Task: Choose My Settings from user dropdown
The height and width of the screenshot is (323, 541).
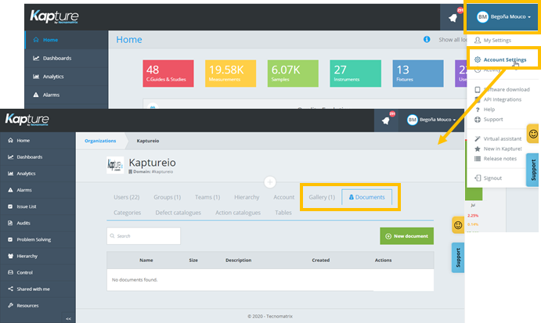Action: [x=493, y=41]
